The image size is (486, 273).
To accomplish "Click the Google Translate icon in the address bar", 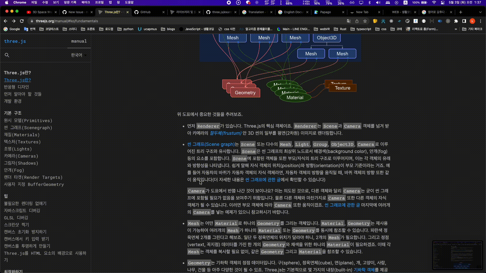I will 349,21.
